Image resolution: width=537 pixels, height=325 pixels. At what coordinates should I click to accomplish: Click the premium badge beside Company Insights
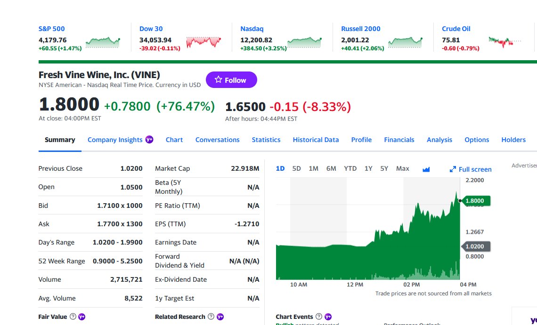149,140
